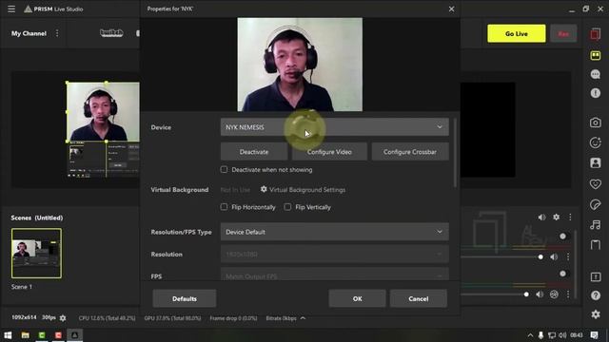Check the Flip Horizontally box
Image resolution: width=609 pixels, height=342 pixels.
(x=225, y=207)
